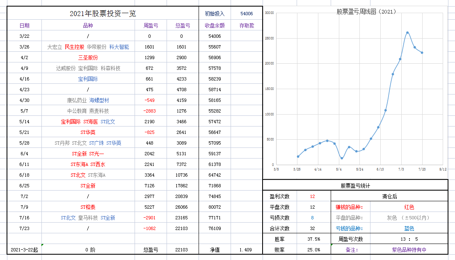Select the 周盈亏 column header
The image size is (455, 260).
tap(151, 25)
